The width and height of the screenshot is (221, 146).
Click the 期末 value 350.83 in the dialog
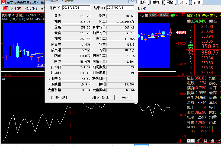pos(76,39)
